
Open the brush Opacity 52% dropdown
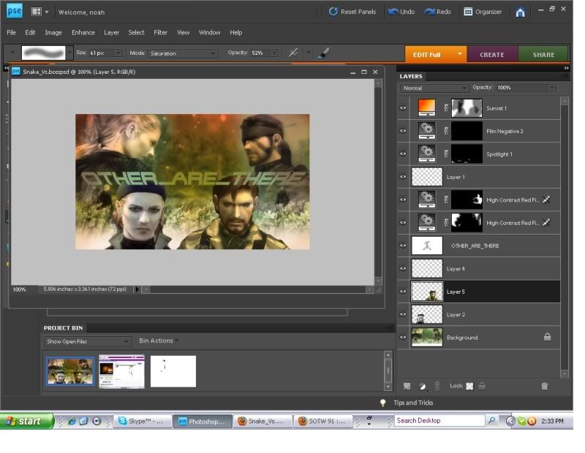[273, 53]
